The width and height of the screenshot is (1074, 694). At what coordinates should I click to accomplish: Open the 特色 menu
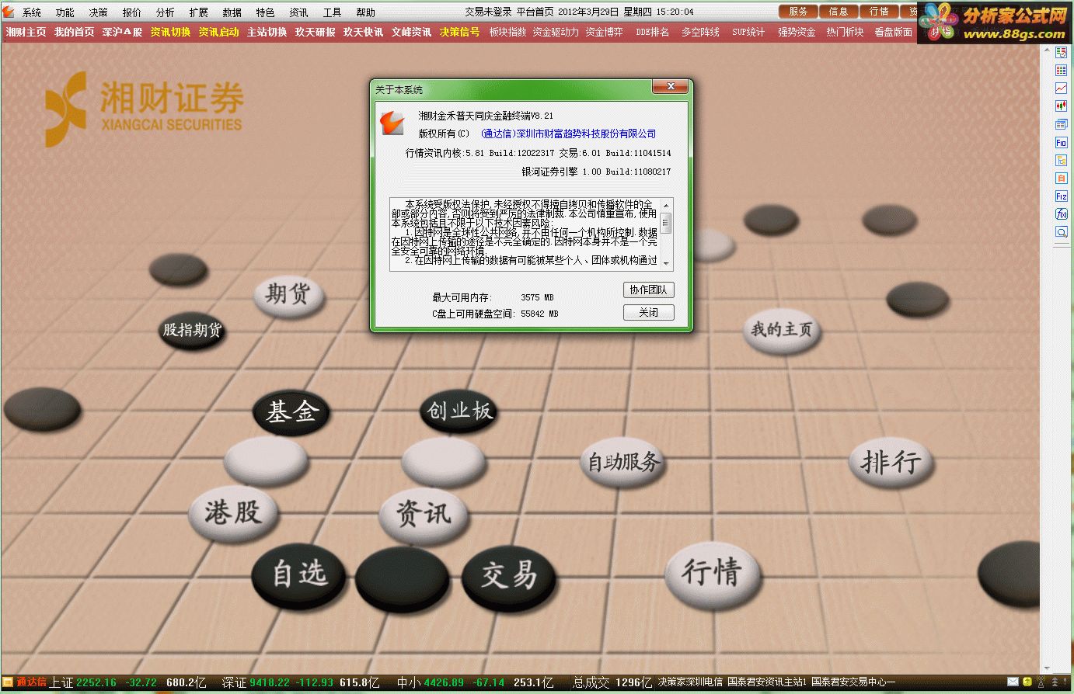[266, 12]
